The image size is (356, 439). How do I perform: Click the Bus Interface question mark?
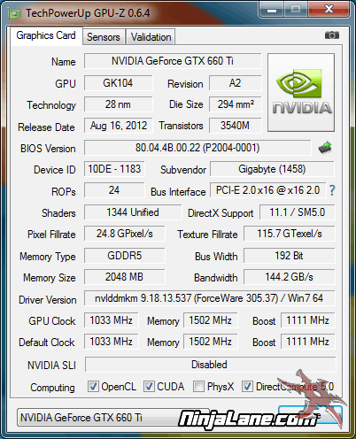(332, 190)
